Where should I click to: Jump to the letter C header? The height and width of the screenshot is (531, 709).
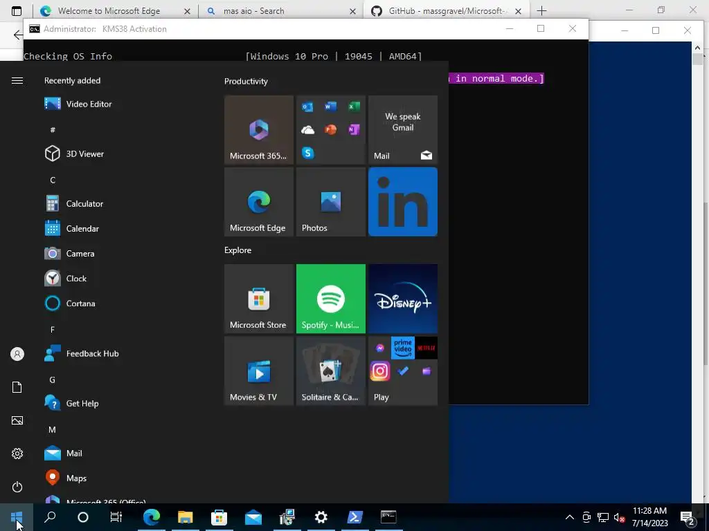point(53,180)
